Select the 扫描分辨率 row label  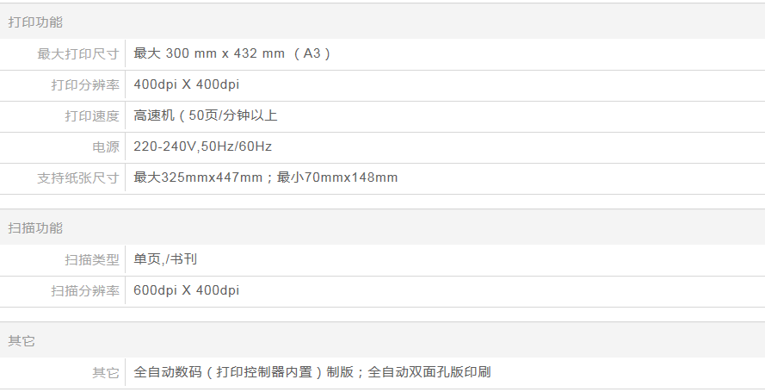tap(85, 290)
